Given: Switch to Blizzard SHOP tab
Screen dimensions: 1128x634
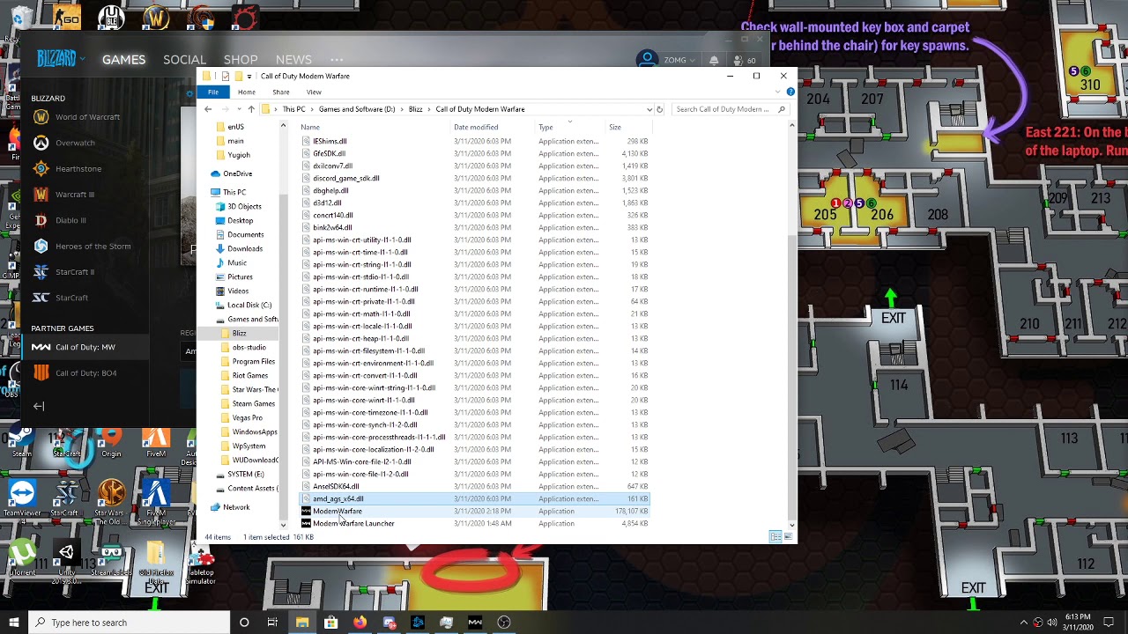Looking at the screenshot, I should tap(241, 60).
